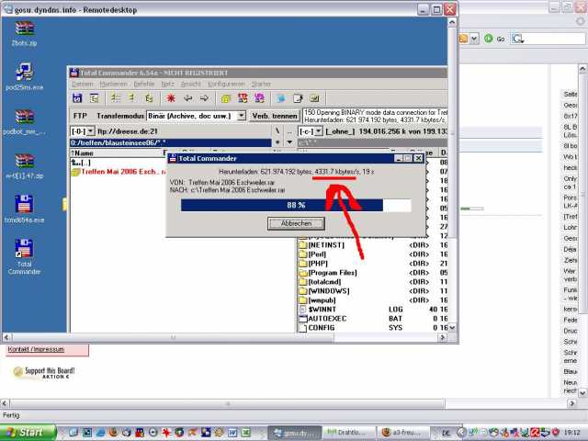The width and height of the screenshot is (588, 441).
Task: Click Firefox icon in quick launch
Action: [114, 433]
